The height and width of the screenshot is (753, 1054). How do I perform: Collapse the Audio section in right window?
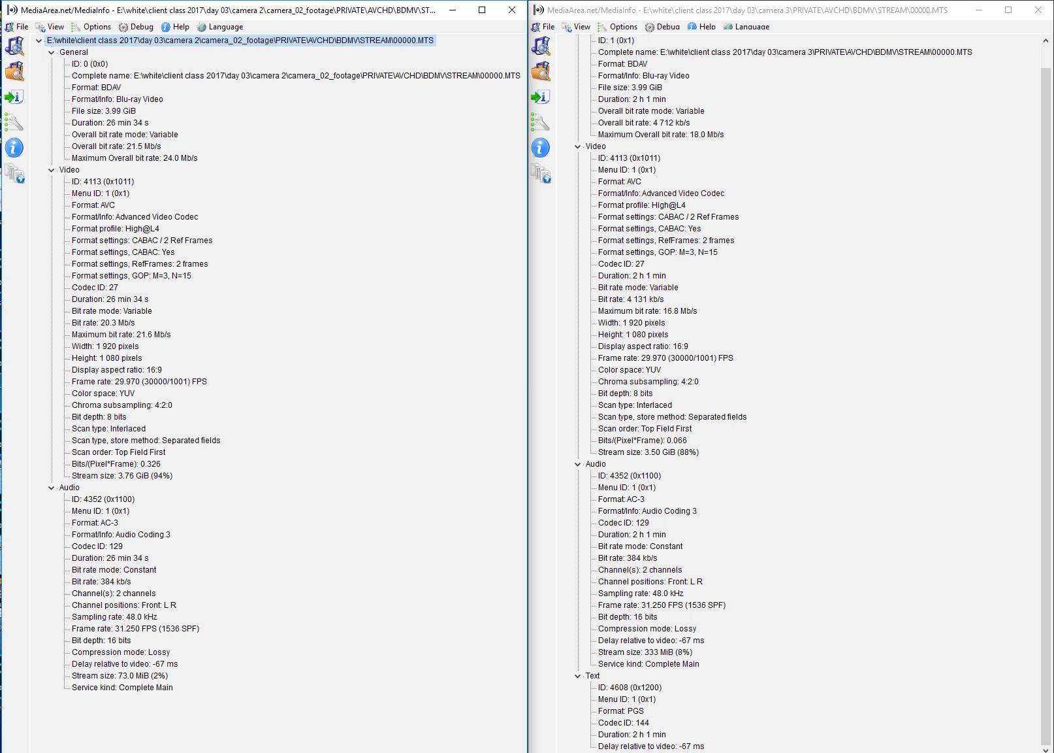[577, 464]
